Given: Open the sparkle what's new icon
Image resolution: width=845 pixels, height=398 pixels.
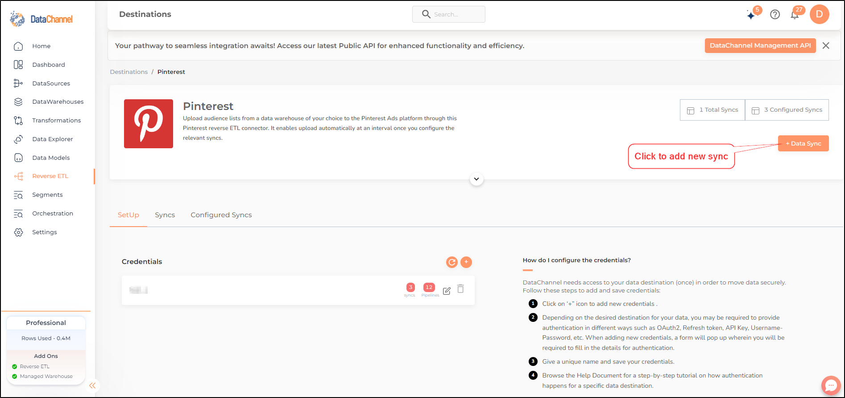Looking at the screenshot, I should pos(751,15).
